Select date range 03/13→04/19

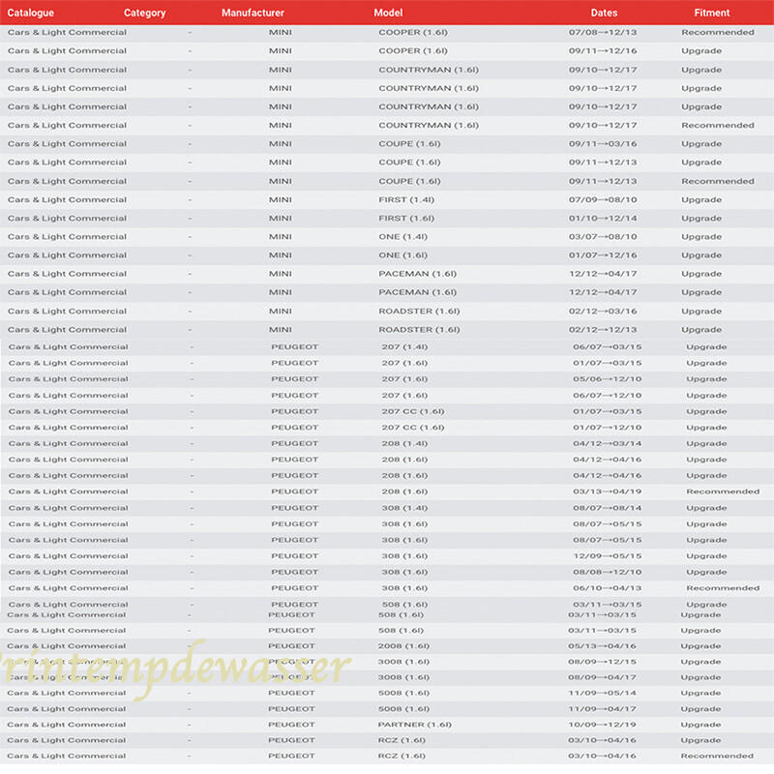click(608, 491)
